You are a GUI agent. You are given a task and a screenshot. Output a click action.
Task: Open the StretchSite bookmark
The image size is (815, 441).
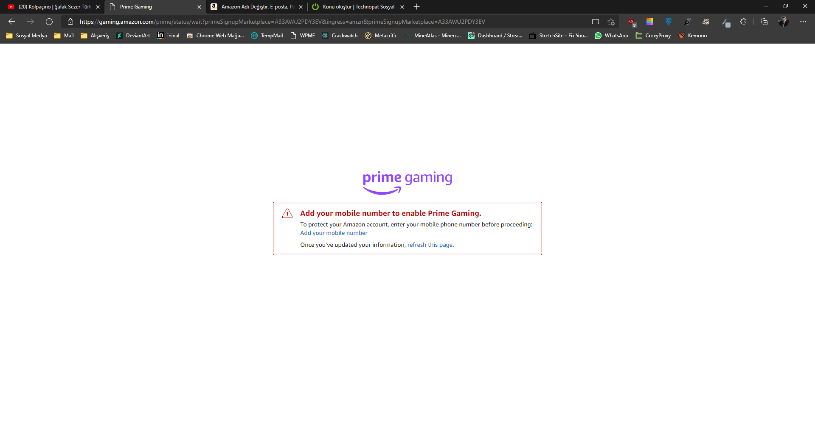tap(559, 36)
